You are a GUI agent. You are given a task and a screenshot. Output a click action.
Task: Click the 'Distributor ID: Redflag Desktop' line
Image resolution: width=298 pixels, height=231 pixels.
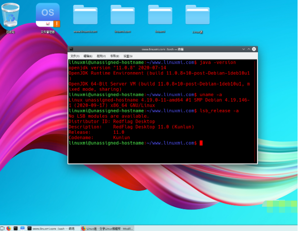pyautogui.click(x=112, y=122)
